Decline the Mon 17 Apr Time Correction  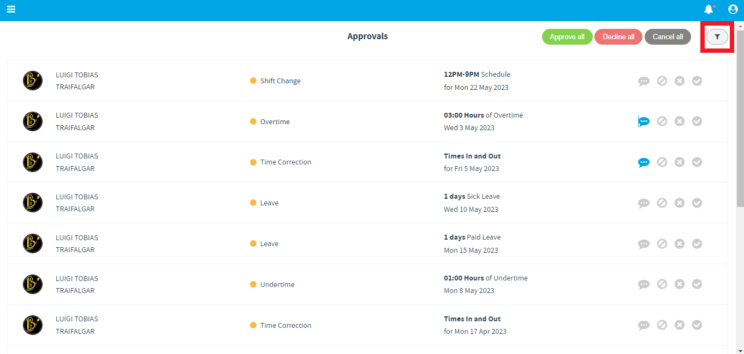click(680, 325)
